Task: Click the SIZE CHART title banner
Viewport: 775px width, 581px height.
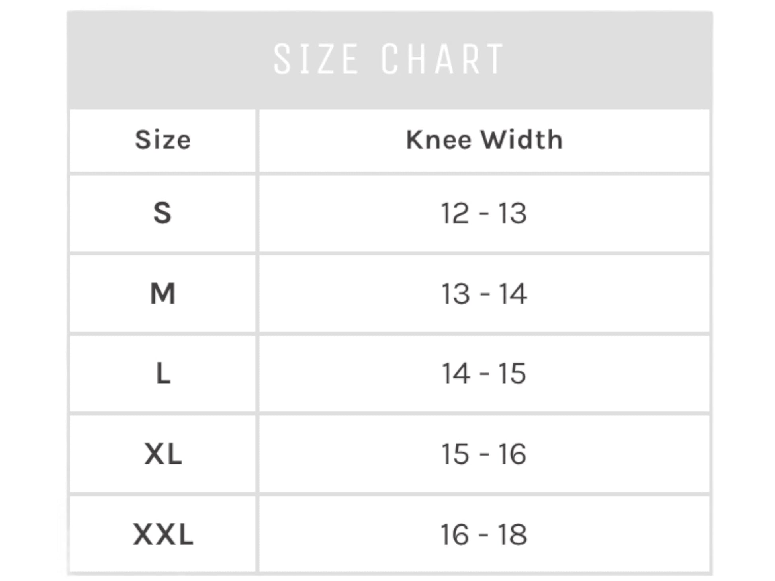Action: point(389,60)
